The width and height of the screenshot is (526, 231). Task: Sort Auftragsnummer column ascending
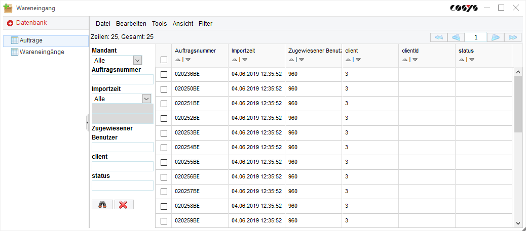178,60
